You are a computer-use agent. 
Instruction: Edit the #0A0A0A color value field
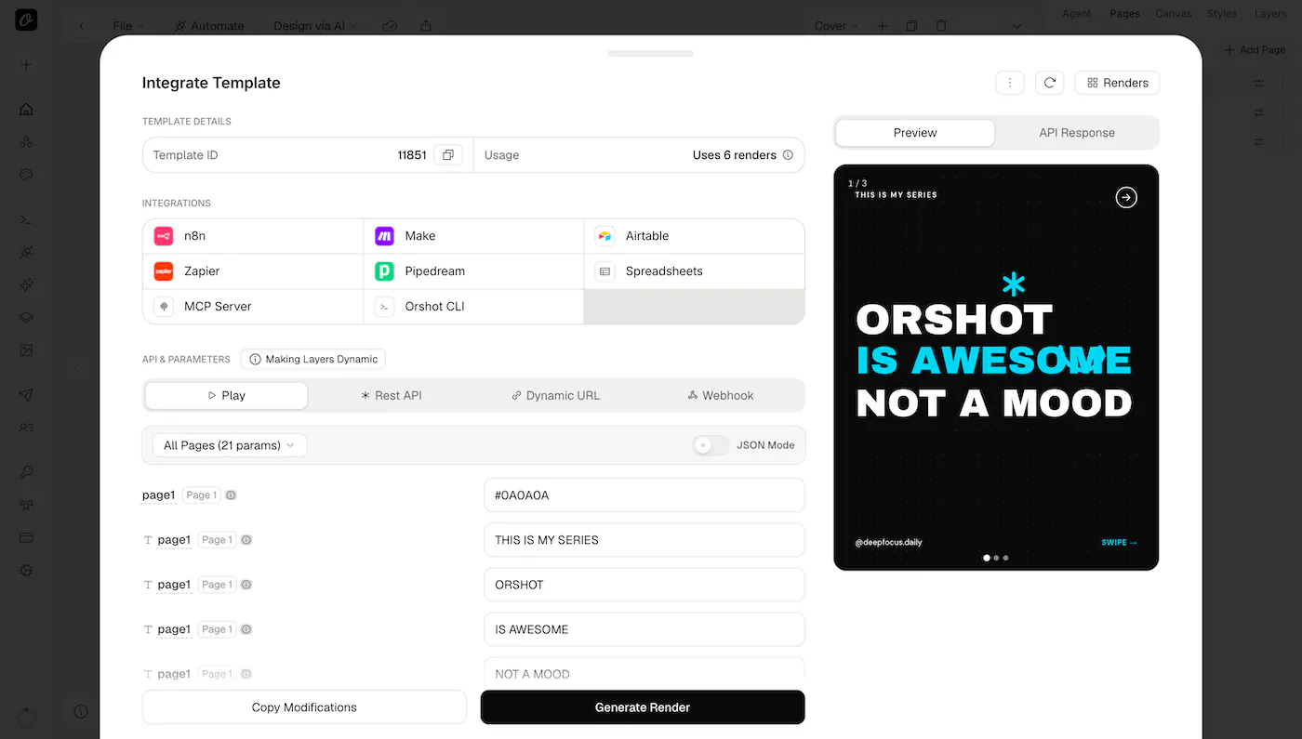(x=644, y=495)
